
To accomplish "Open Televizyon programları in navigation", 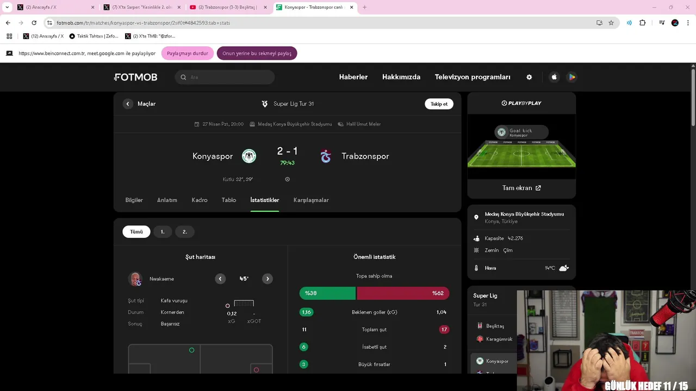I will coord(473,77).
